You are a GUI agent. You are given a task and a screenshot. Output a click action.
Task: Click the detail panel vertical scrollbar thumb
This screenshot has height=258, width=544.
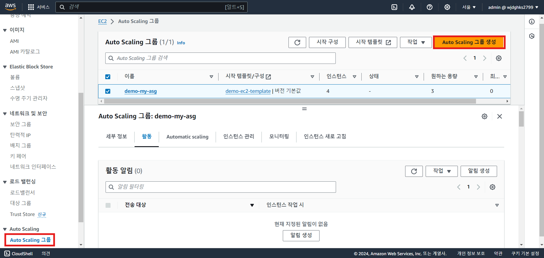click(x=521, y=119)
